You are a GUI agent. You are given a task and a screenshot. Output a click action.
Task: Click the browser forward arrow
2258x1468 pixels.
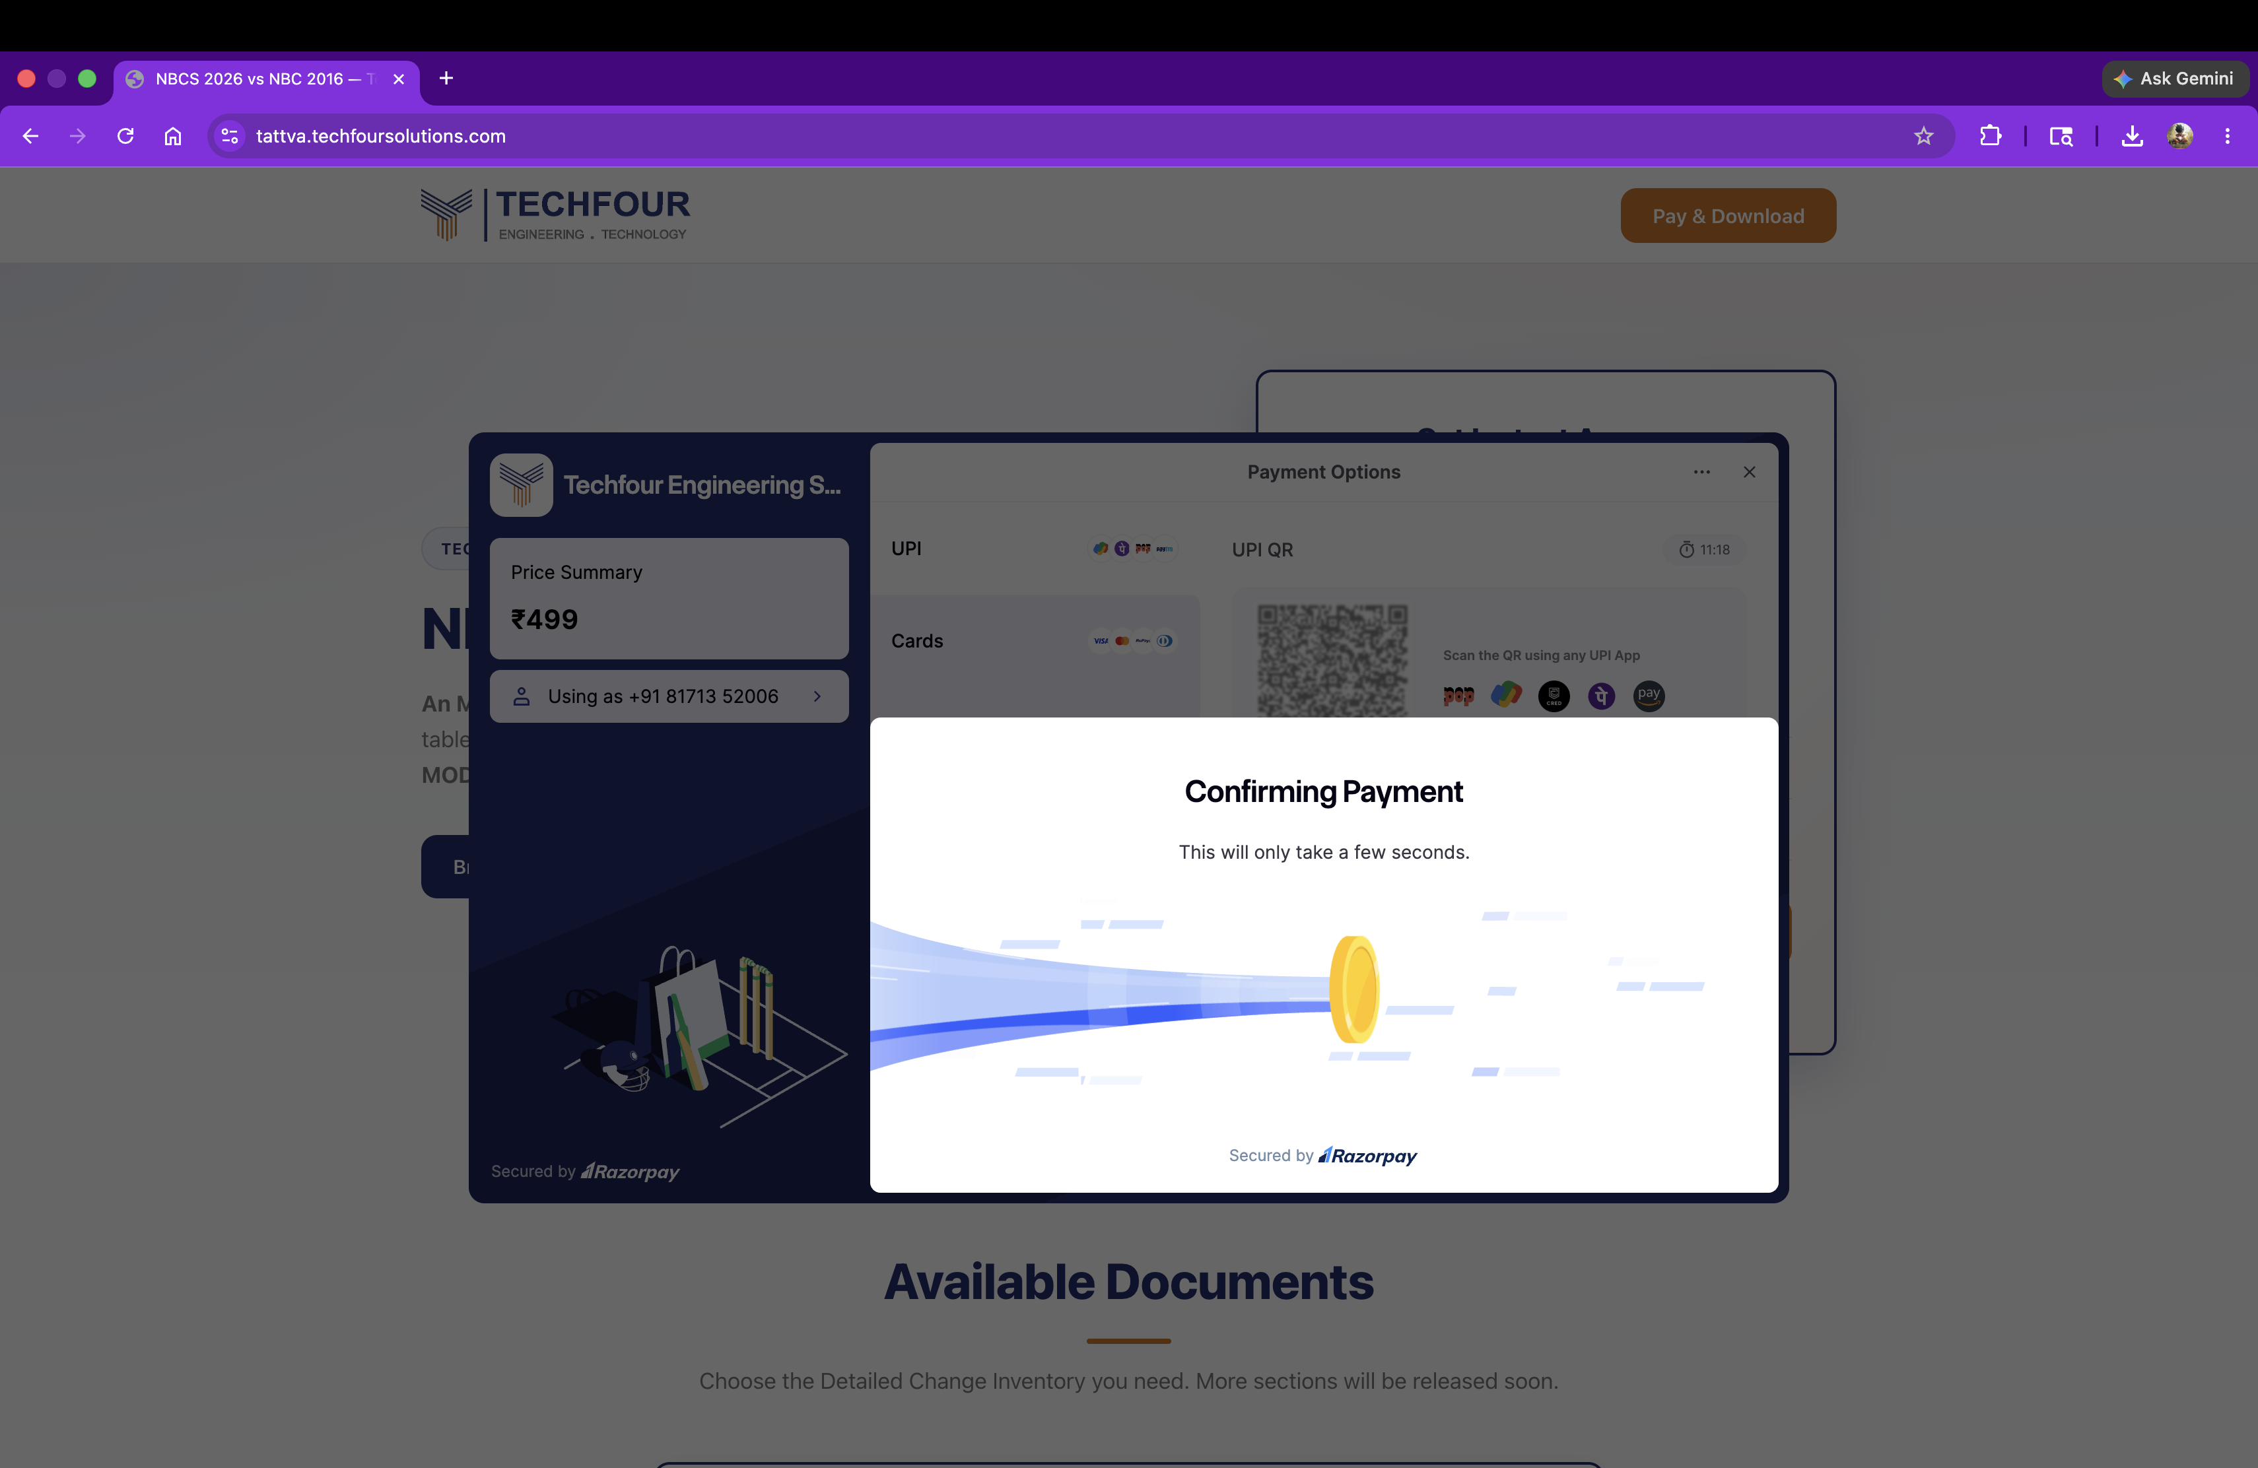click(x=78, y=135)
